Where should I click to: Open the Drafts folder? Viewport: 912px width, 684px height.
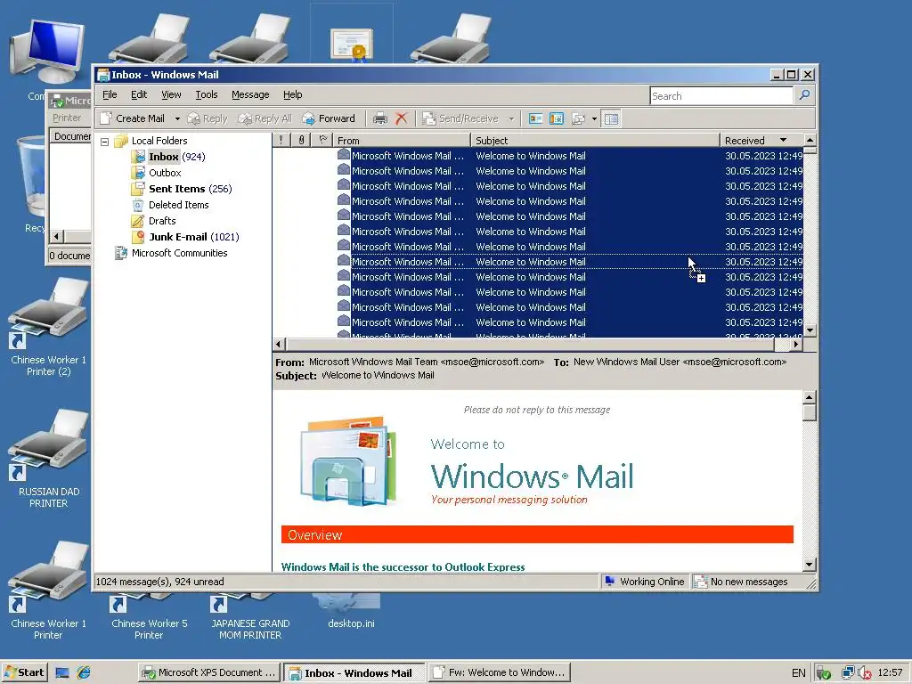(x=153, y=221)
